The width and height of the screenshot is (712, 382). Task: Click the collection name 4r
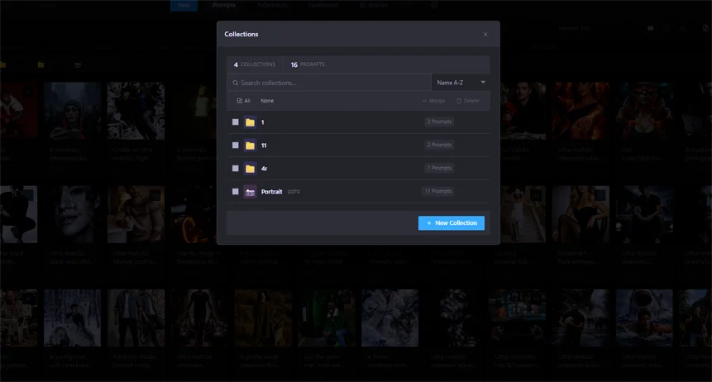[x=265, y=169]
